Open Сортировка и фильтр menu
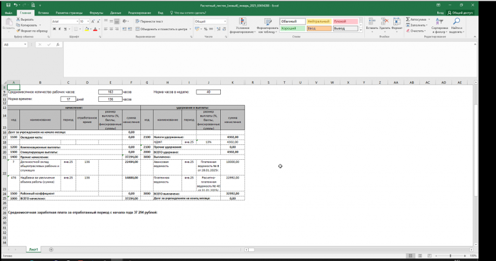The height and width of the screenshot is (261, 496). (x=439, y=26)
